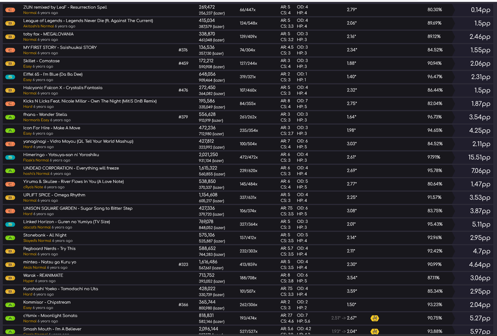Select the C grade badge for Sugar Song to Bitter Step

(10, 211)
